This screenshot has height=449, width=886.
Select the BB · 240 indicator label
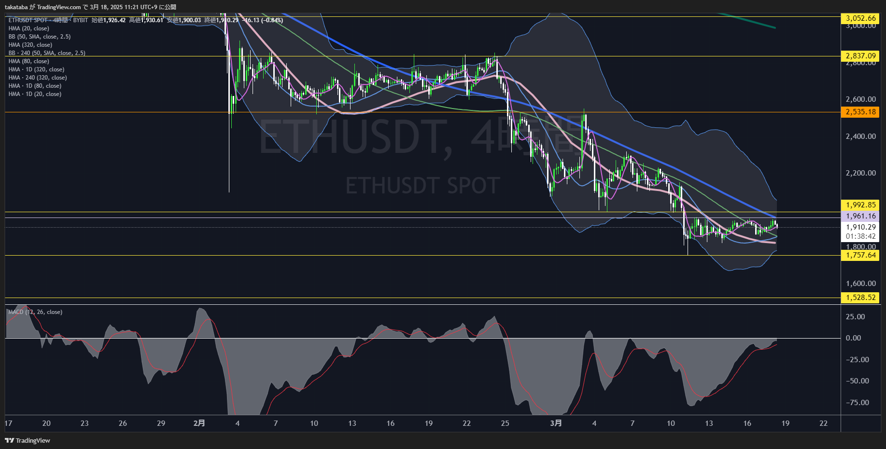coord(47,53)
